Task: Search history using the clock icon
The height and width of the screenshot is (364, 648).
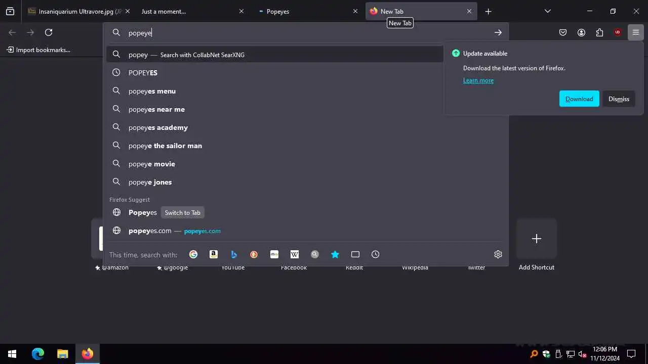Action: click(376, 254)
